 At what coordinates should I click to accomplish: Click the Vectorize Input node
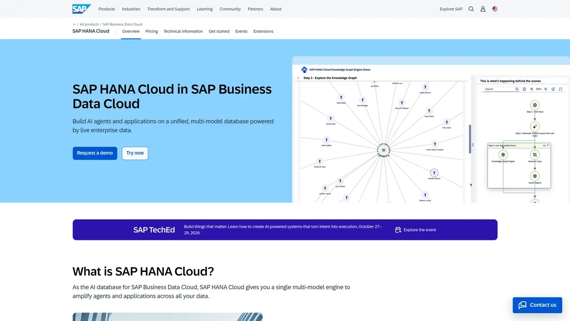point(535,155)
